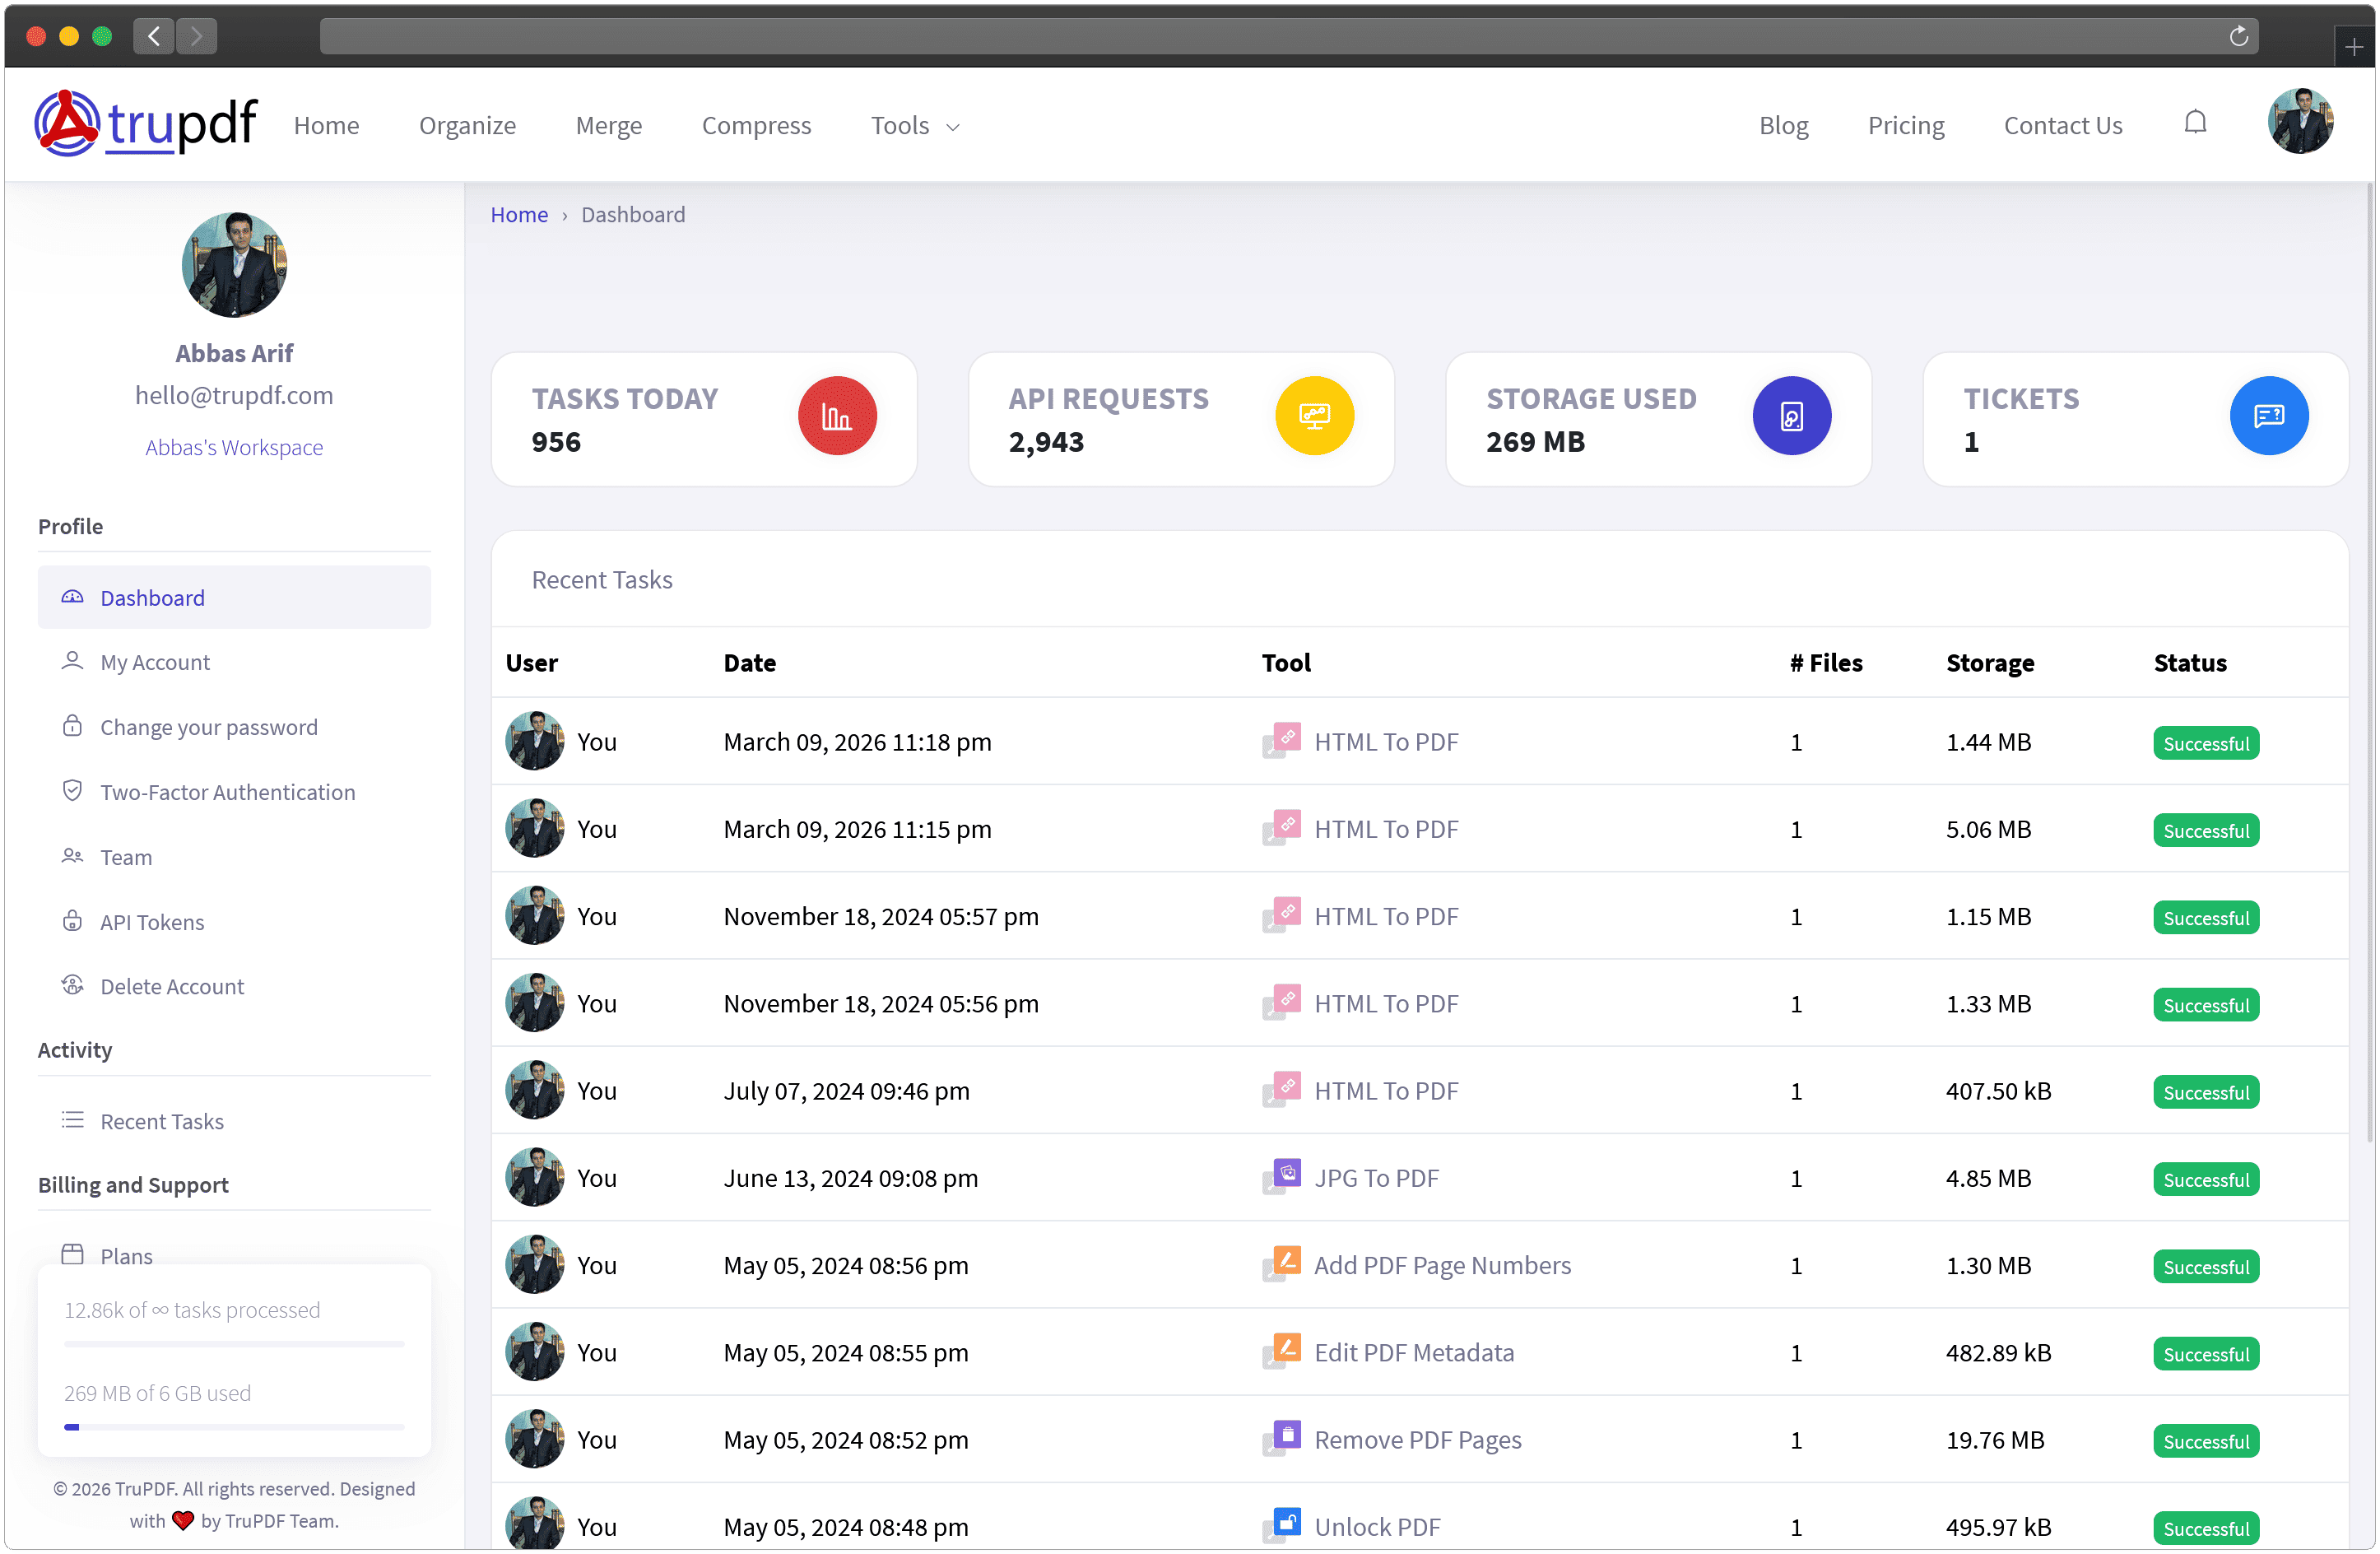Open the Remove PDF Pages tool link
Screen dimensions: 2380x1554
tap(1417, 1440)
